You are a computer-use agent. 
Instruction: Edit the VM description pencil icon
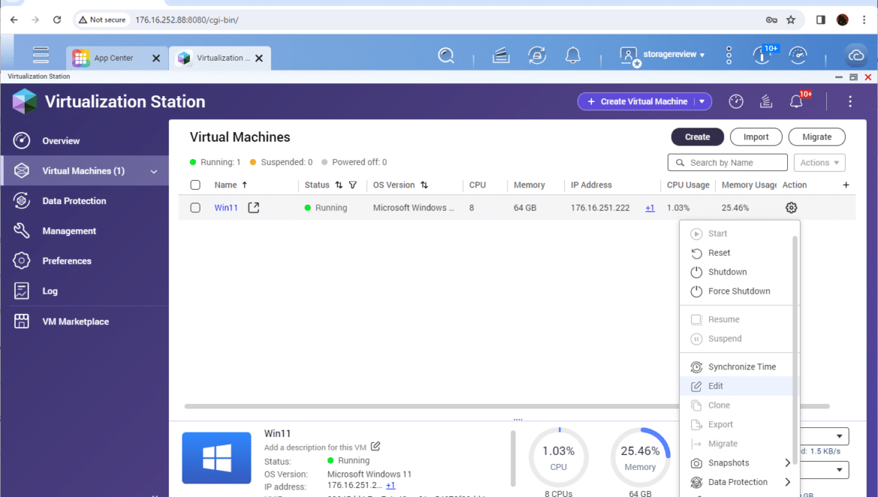tap(375, 446)
